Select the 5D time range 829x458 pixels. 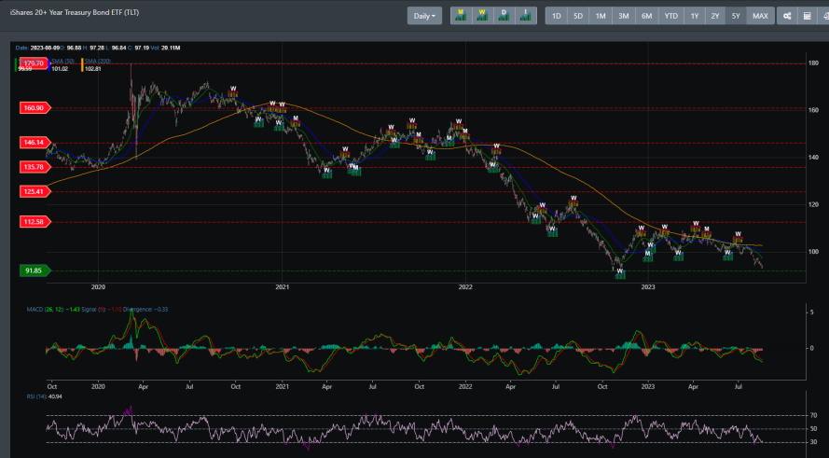[578, 16]
